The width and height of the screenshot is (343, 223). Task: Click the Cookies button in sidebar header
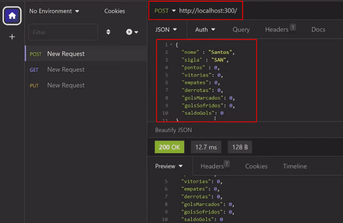click(115, 11)
